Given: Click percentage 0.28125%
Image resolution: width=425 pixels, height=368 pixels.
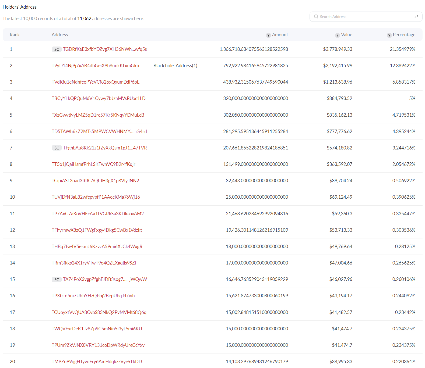Looking at the screenshot, I should [x=405, y=246].
